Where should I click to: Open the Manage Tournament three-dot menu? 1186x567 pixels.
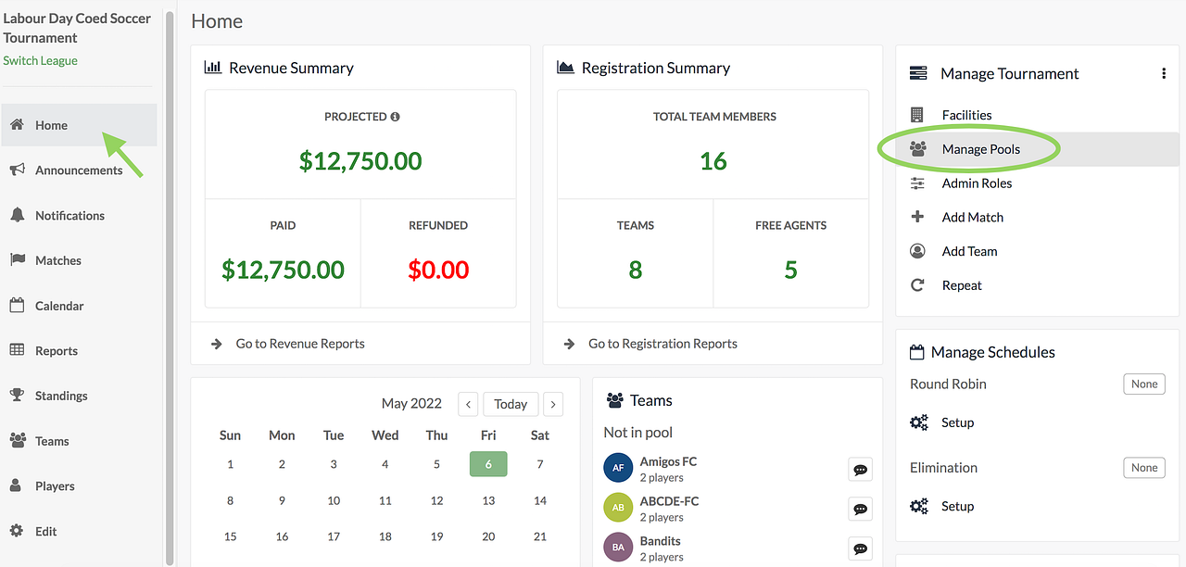pyautogui.click(x=1164, y=74)
